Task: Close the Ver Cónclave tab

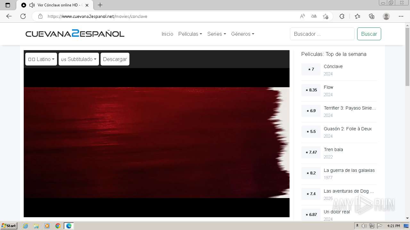Action: click(x=87, y=5)
